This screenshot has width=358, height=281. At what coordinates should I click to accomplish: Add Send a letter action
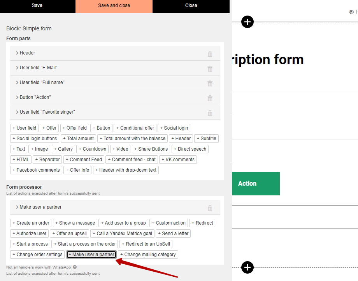pos(173,234)
